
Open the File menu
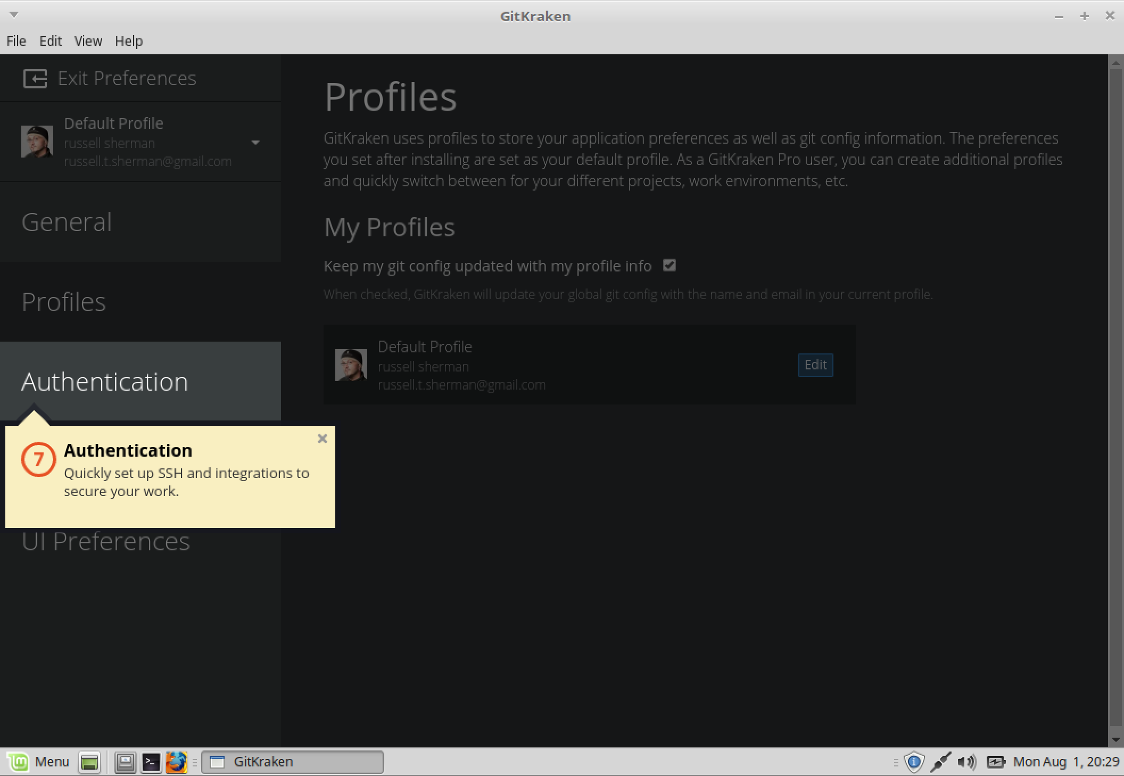tap(16, 41)
